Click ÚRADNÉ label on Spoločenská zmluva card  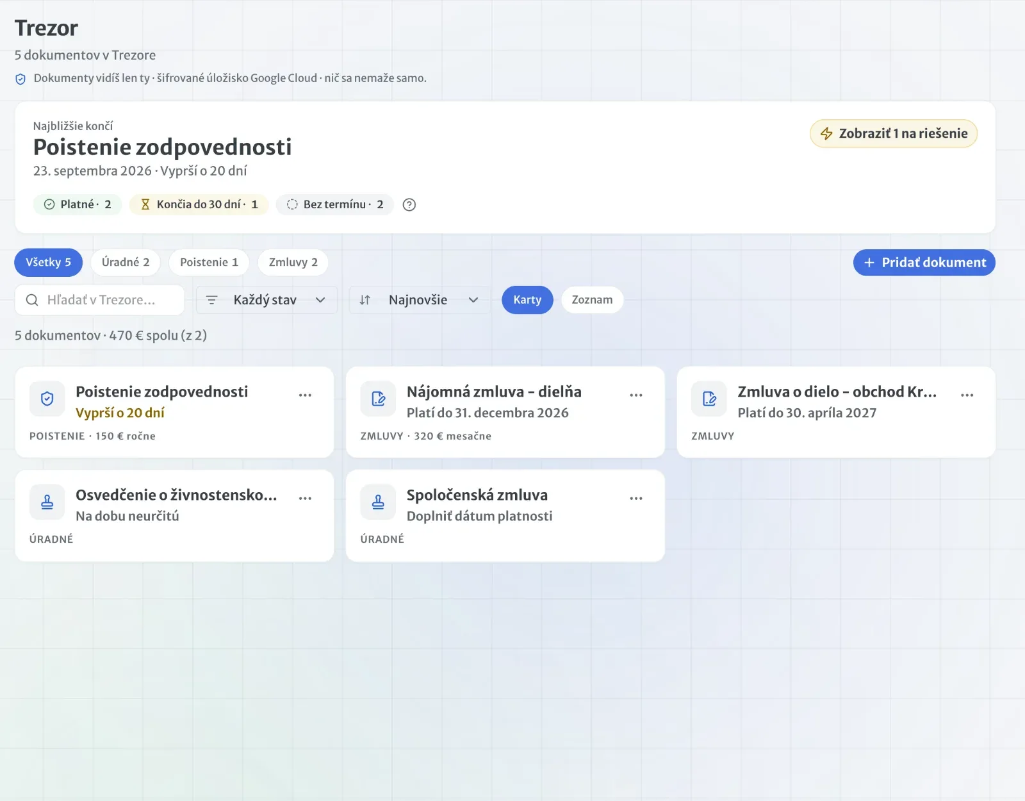coord(382,539)
